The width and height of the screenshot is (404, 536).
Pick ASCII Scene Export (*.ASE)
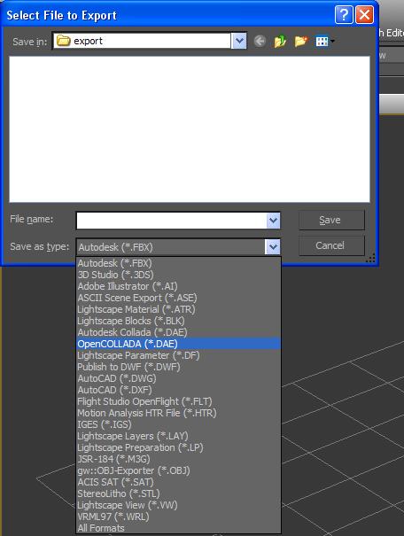coord(178,298)
